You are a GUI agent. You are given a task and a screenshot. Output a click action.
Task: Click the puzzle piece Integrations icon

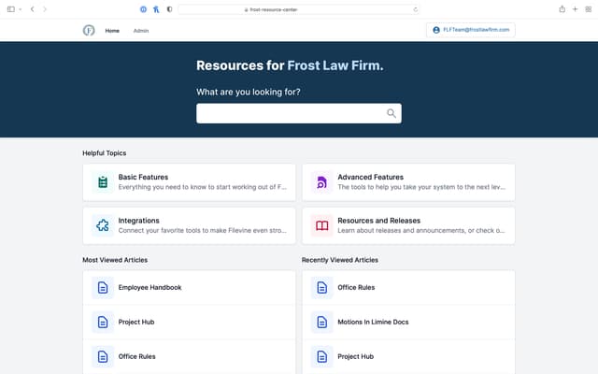103,225
